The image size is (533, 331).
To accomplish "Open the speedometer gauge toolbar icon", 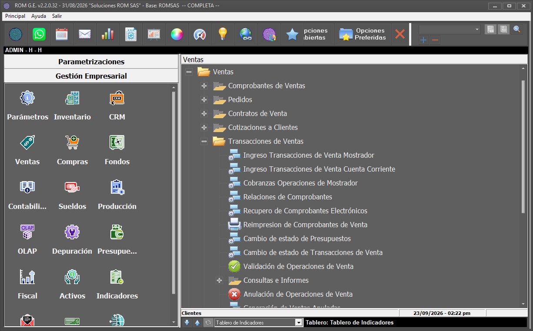I will [200, 34].
